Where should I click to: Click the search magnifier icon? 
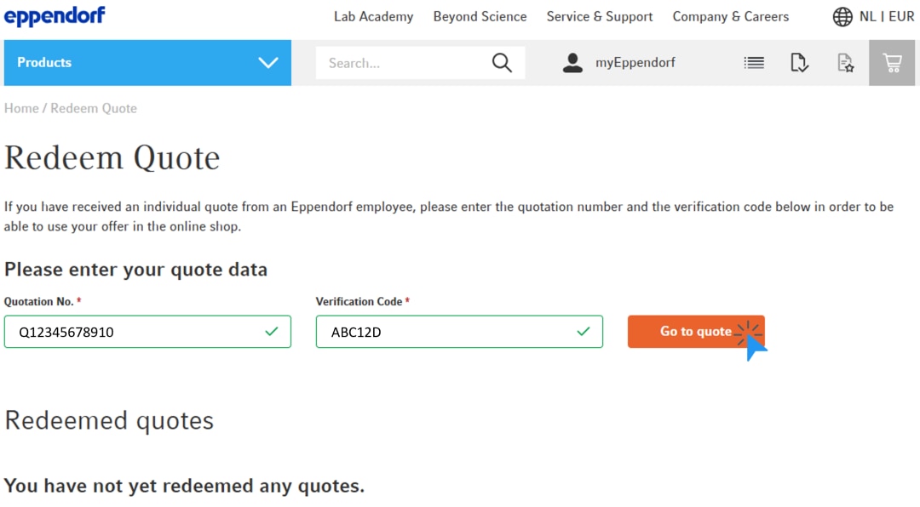click(x=502, y=63)
